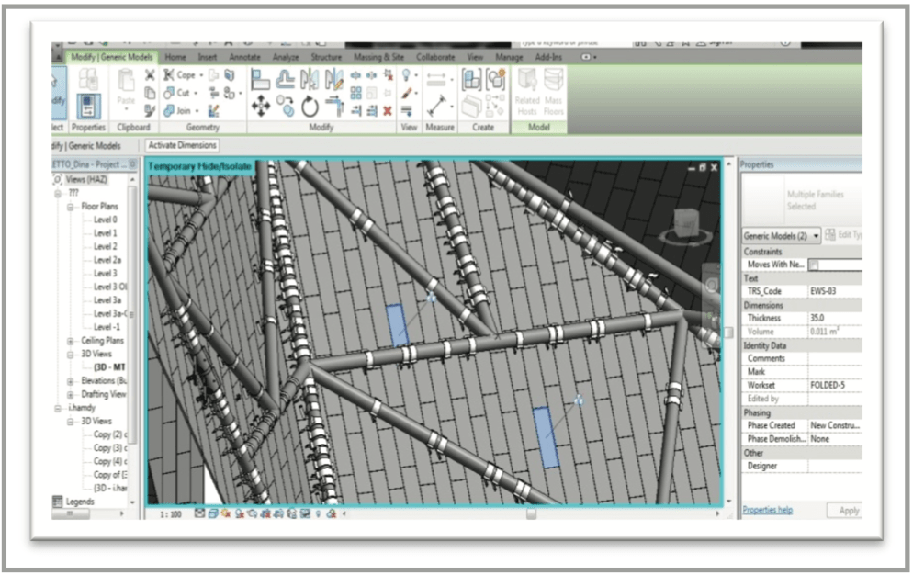Click the red Delete X icon

(388, 111)
